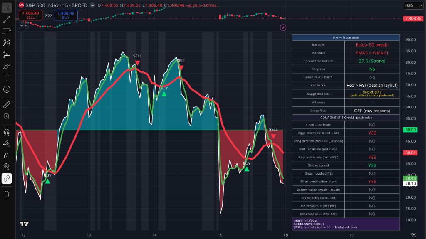Click the green 50.00 price scale label
Screen dimensions: 426x239
tap(410, 130)
